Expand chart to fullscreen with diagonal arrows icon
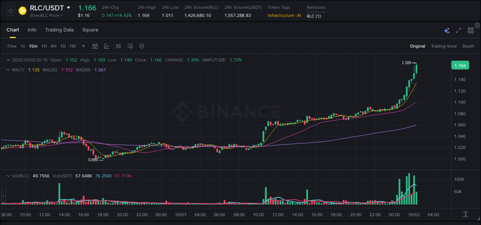Image resolution: width=481 pixels, height=225 pixels. (x=458, y=30)
